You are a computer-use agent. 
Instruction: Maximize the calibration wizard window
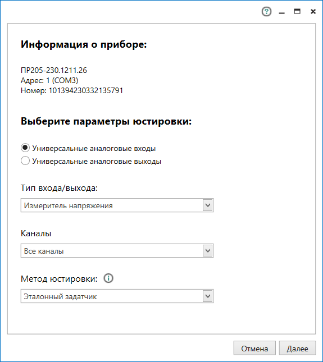pyautogui.click(x=297, y=11)
